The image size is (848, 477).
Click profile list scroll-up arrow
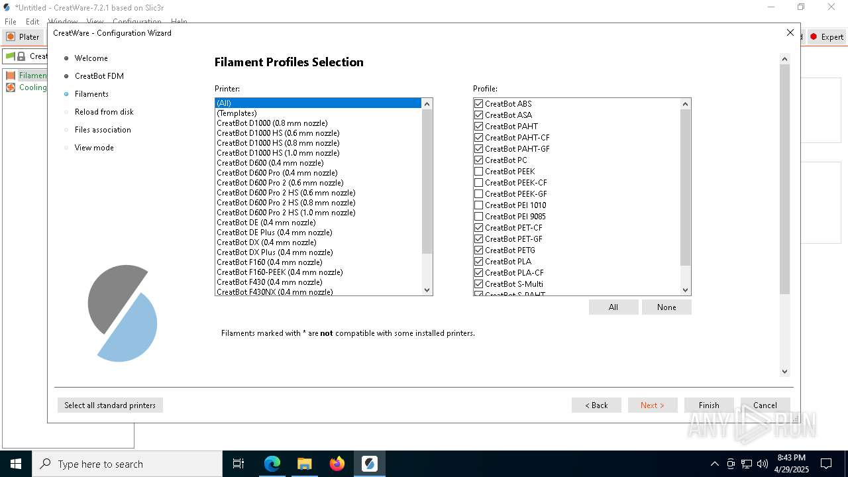pos(686,104)
